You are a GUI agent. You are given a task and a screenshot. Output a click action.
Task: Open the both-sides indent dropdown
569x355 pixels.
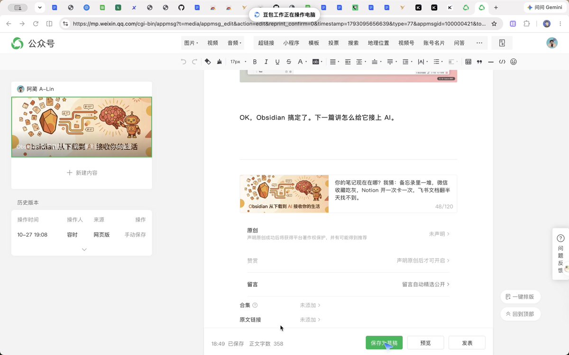click(361, 62)
